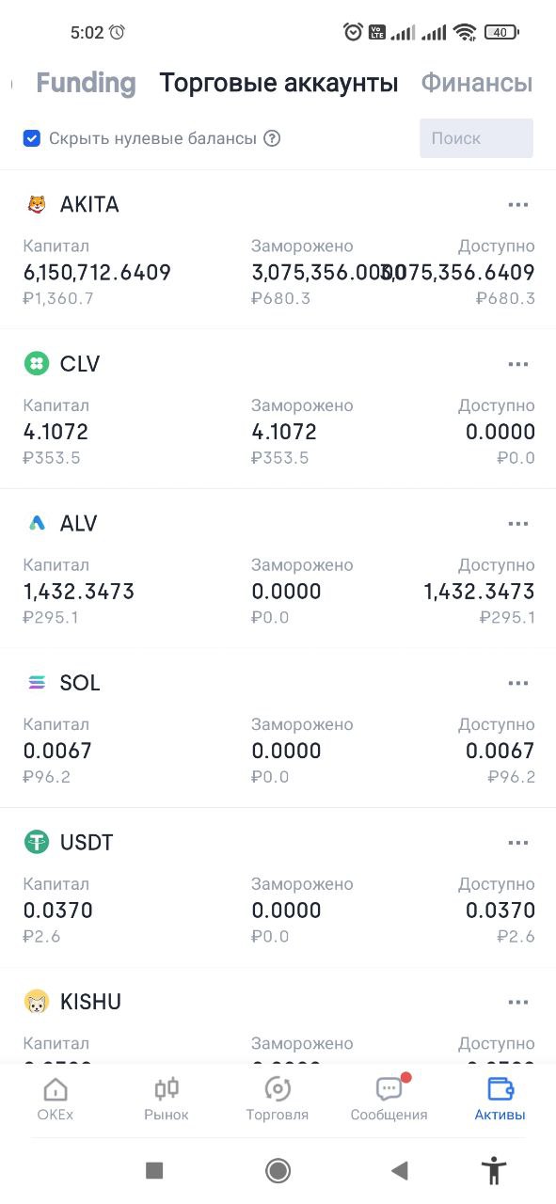Uncheck Скрыть нулевые балансы checkbox
The image size is (556, 1204).
pyautogui.click(x=32, y=138)
